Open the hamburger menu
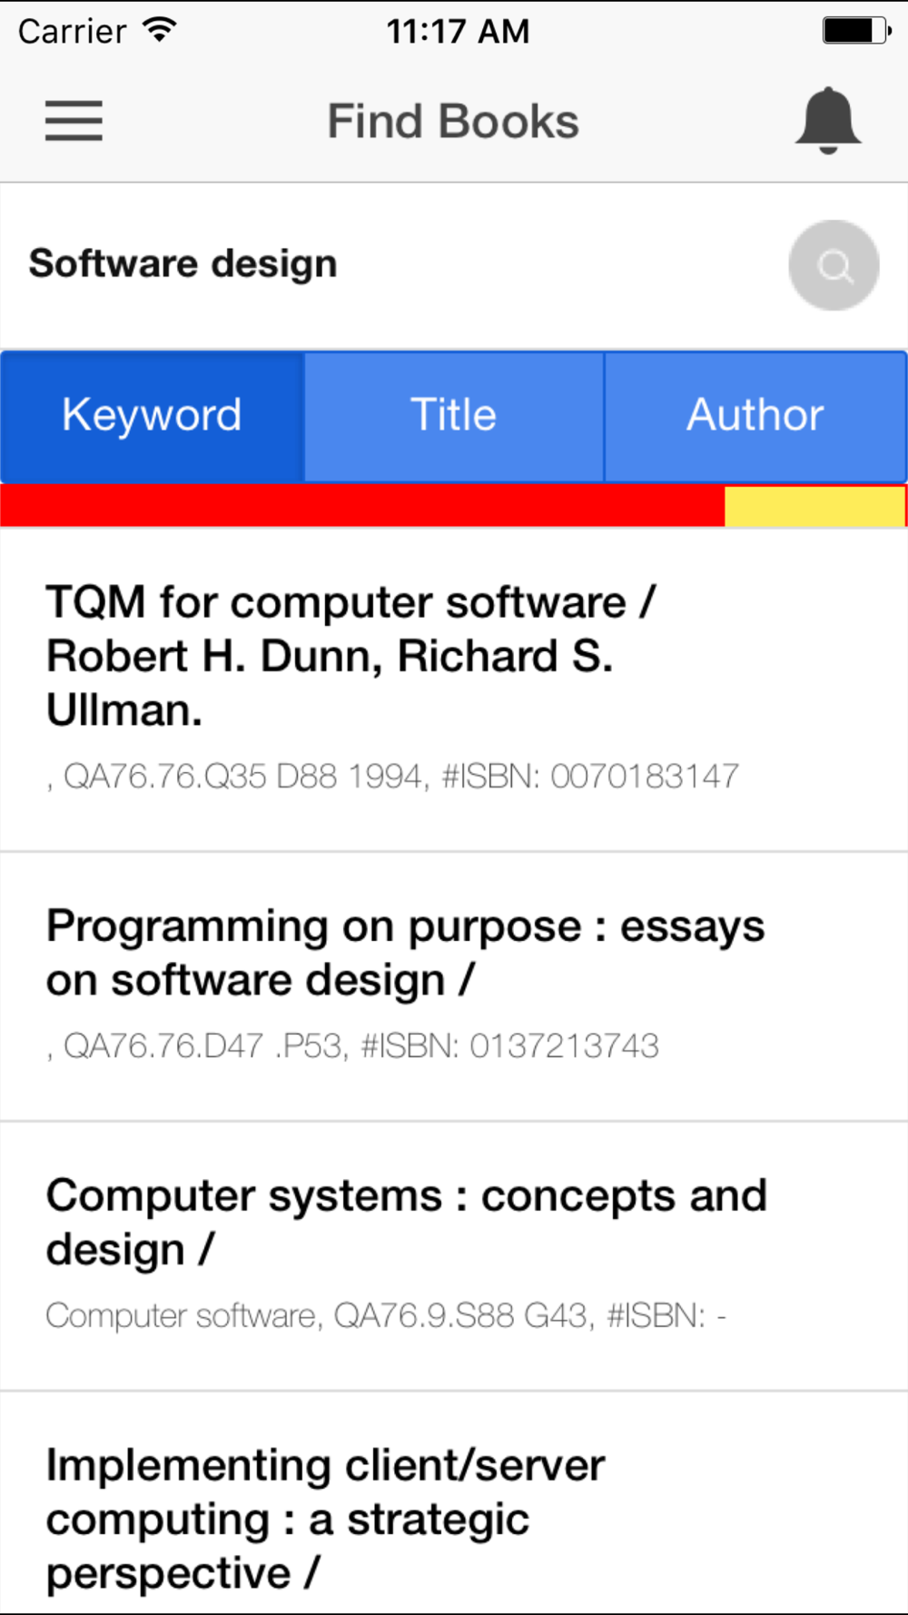The width and height of the screenshot is (908, 1615). point(74,121)
